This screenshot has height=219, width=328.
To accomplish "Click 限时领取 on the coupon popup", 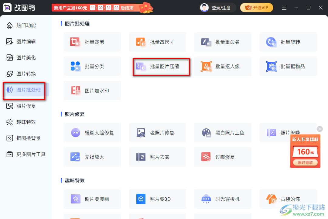I will (x=305, y=163).
